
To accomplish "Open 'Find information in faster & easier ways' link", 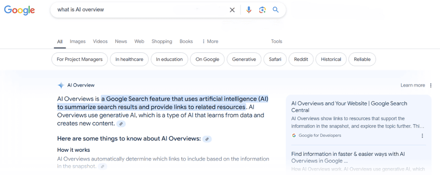I will click(348, 157).
